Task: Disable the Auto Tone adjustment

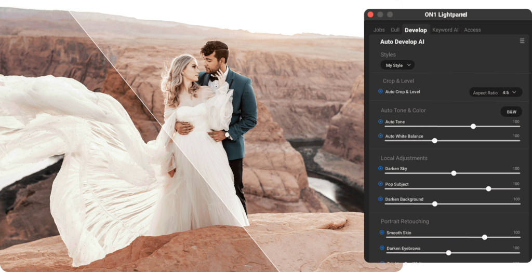Action: coord(381,121)
